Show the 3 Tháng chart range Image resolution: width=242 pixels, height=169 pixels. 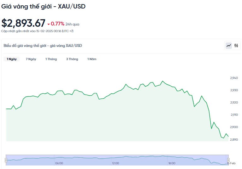point(72,59)
